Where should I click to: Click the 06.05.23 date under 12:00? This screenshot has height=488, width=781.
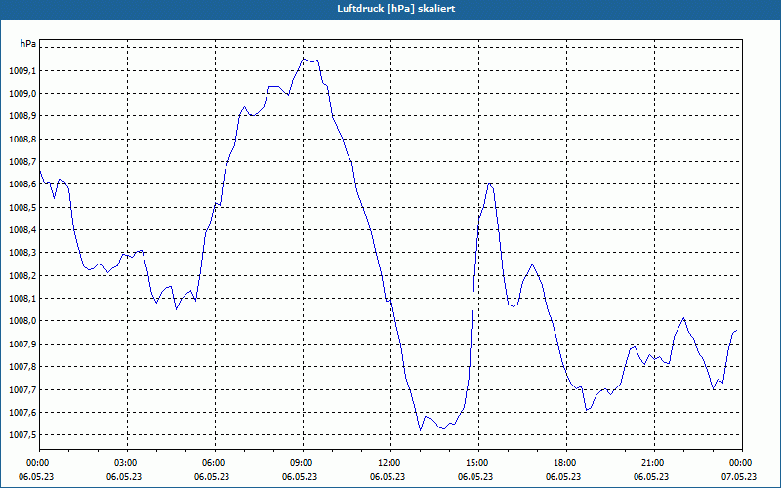[388, 477]
